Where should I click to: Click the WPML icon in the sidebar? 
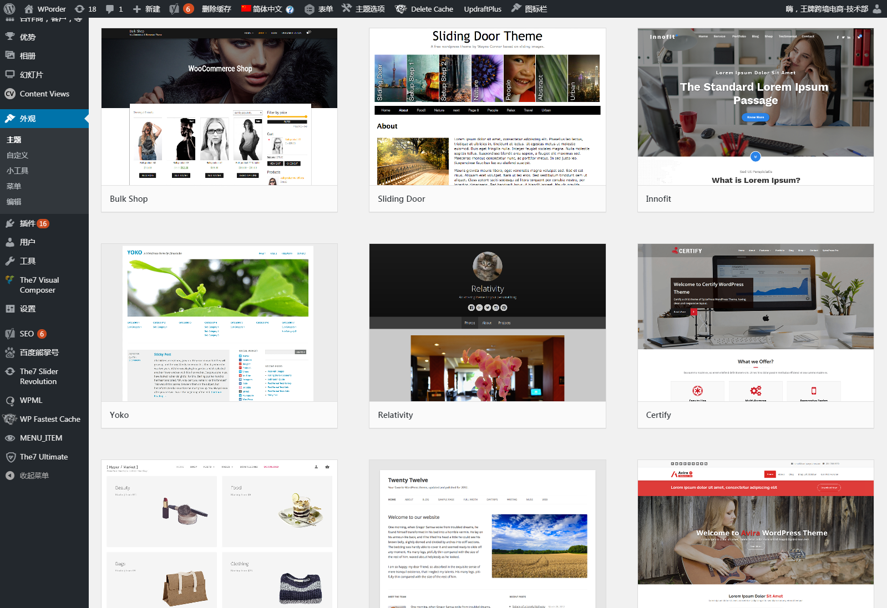tap(10, 400)
